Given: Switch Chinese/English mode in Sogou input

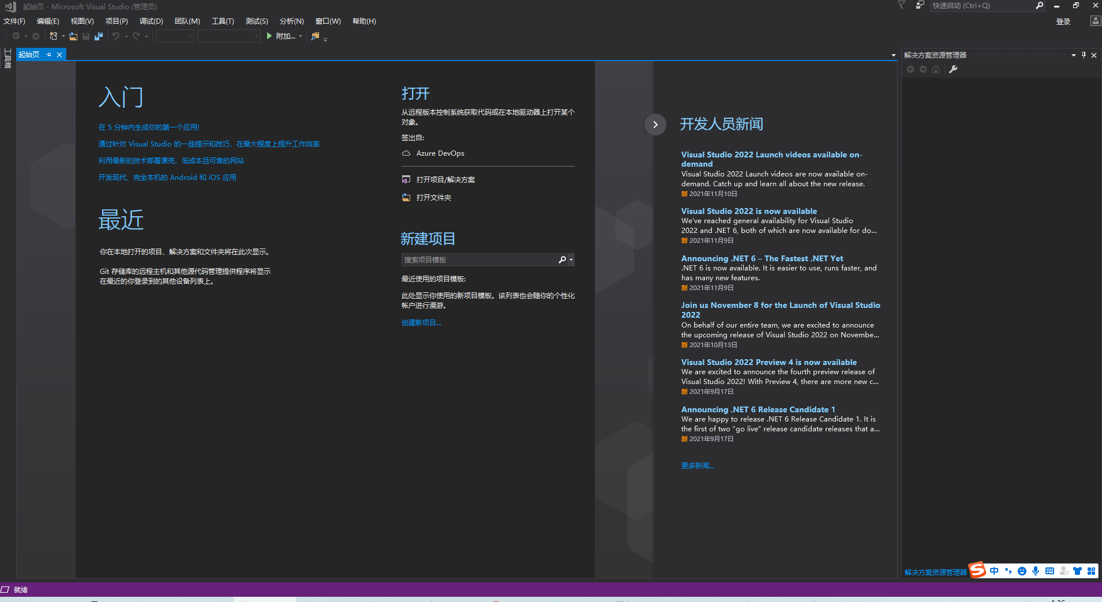Looking at the screenshot, I should 994,570.
